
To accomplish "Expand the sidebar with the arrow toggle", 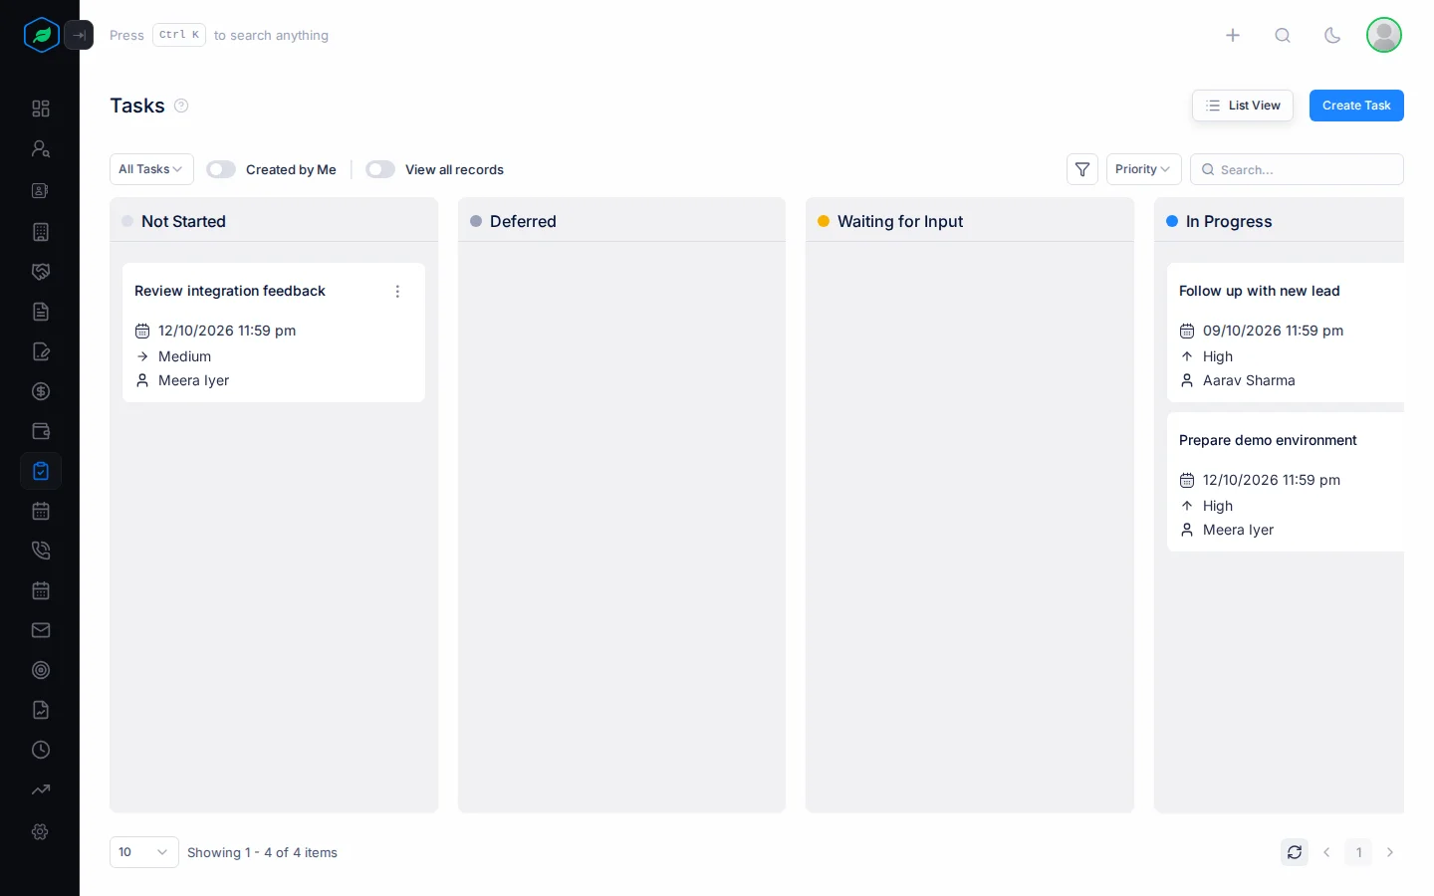I will pos(79,35).
